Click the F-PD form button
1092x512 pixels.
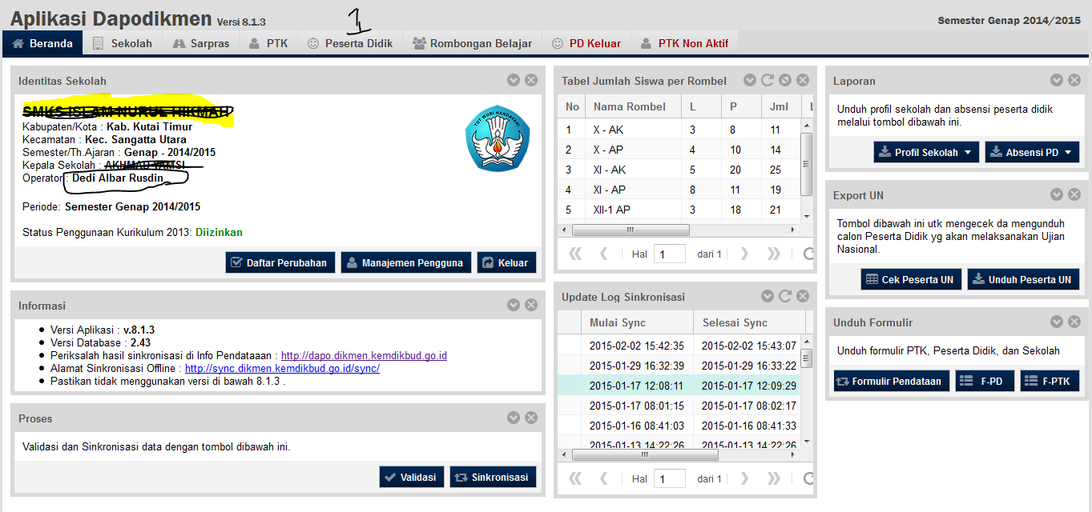click(x=985, y=381)
